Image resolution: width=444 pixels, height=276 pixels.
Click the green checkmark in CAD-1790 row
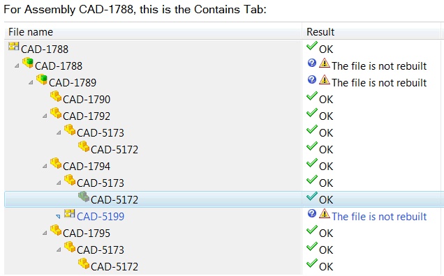click(312, 96)
